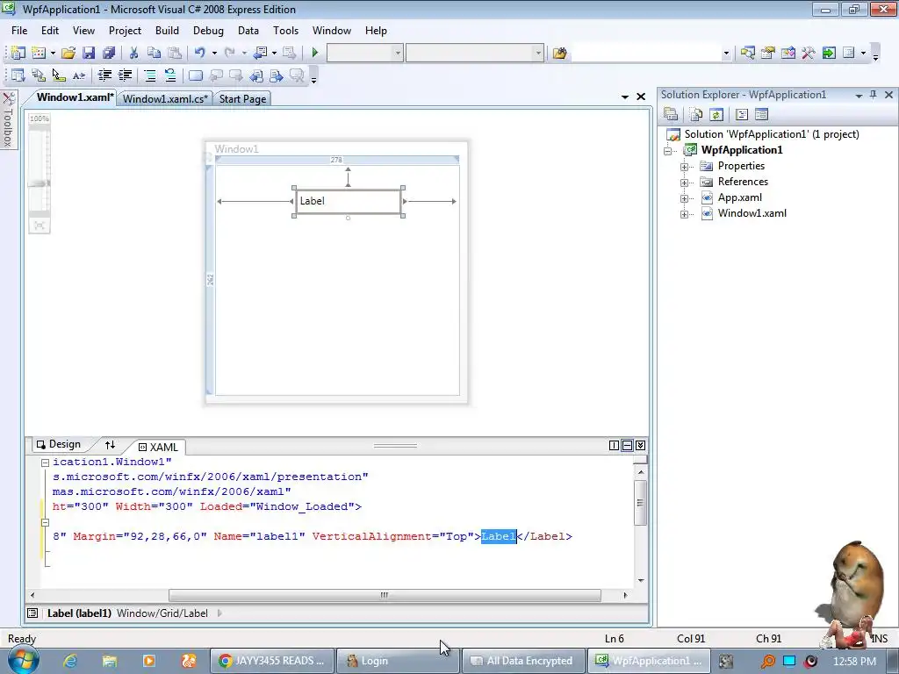Switch to the Start Page tab
Screen dimensions: 899x674
click(x=242, y=98)
